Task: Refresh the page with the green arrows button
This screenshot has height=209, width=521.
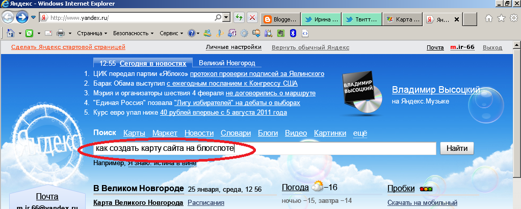Action: tap(238, 18)
